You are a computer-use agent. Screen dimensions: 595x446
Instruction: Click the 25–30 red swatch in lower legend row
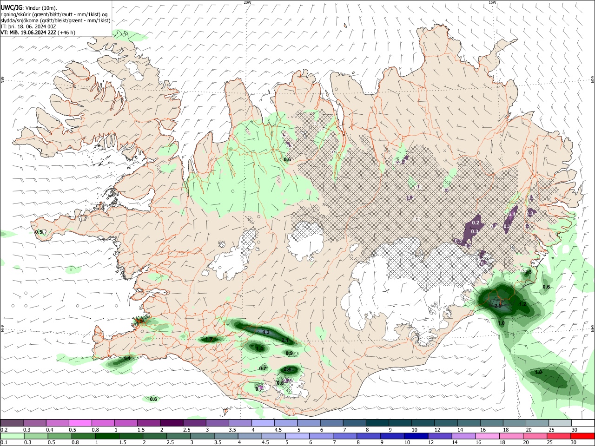tap(559, 436)
